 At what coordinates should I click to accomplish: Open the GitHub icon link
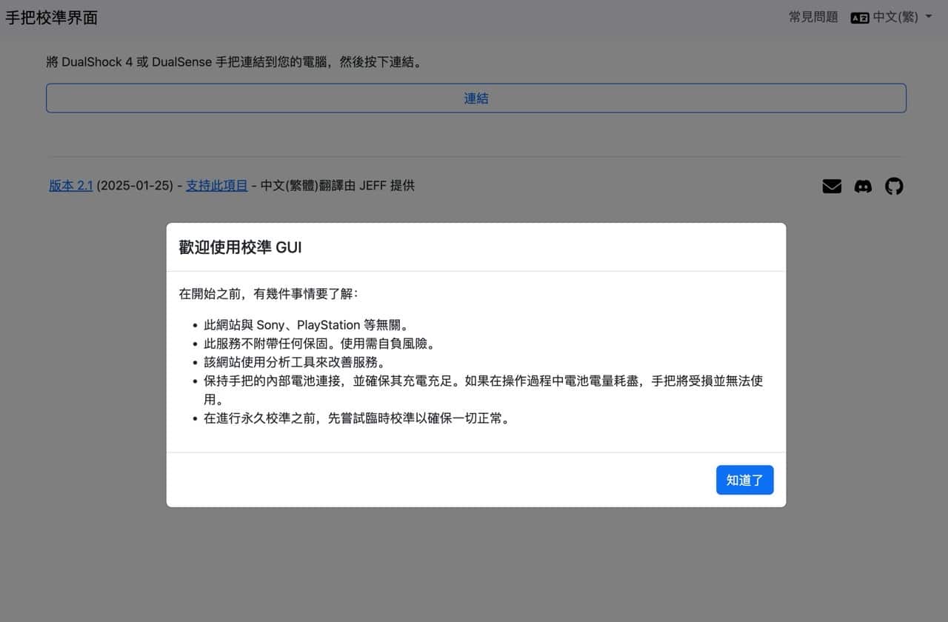point(894,187)
